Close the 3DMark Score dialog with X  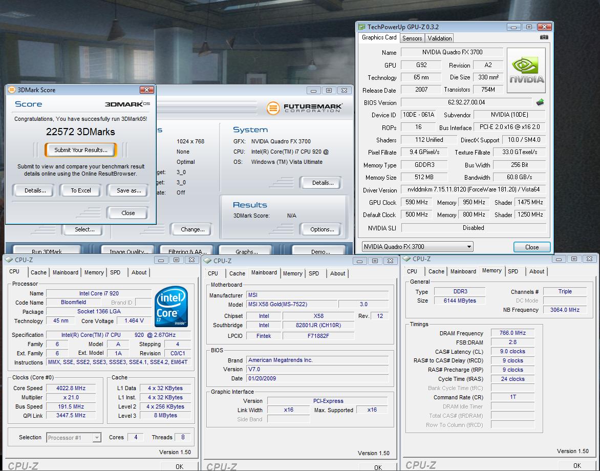pyautogui.click(x=146, y=90)
